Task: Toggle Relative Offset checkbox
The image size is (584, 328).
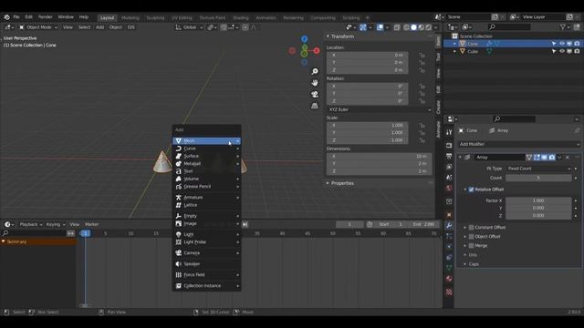Action: coord(471,190)
